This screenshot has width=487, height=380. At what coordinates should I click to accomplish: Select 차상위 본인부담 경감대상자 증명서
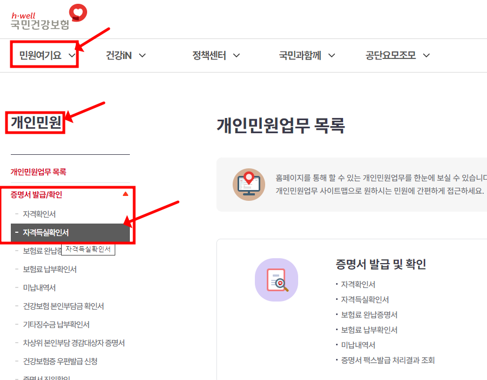click(74, 343)
